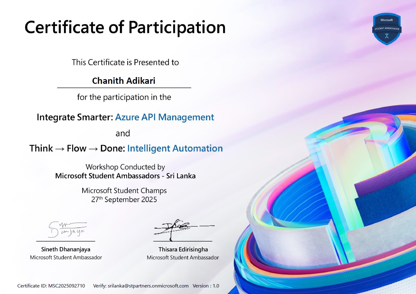Viewport: 416px width, 294px height.
Task: Click Microsoft Student Ambassadors - Sri Lanka text
Action: tap(125, 176)
